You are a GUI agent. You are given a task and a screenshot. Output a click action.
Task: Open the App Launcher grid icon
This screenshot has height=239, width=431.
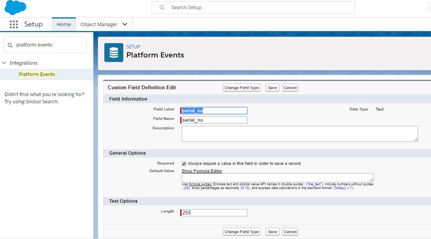point(14,24)
